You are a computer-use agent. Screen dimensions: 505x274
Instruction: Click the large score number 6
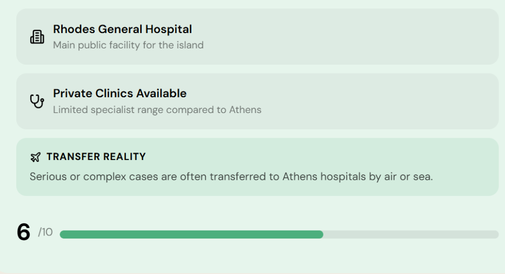tap(23, 232)
